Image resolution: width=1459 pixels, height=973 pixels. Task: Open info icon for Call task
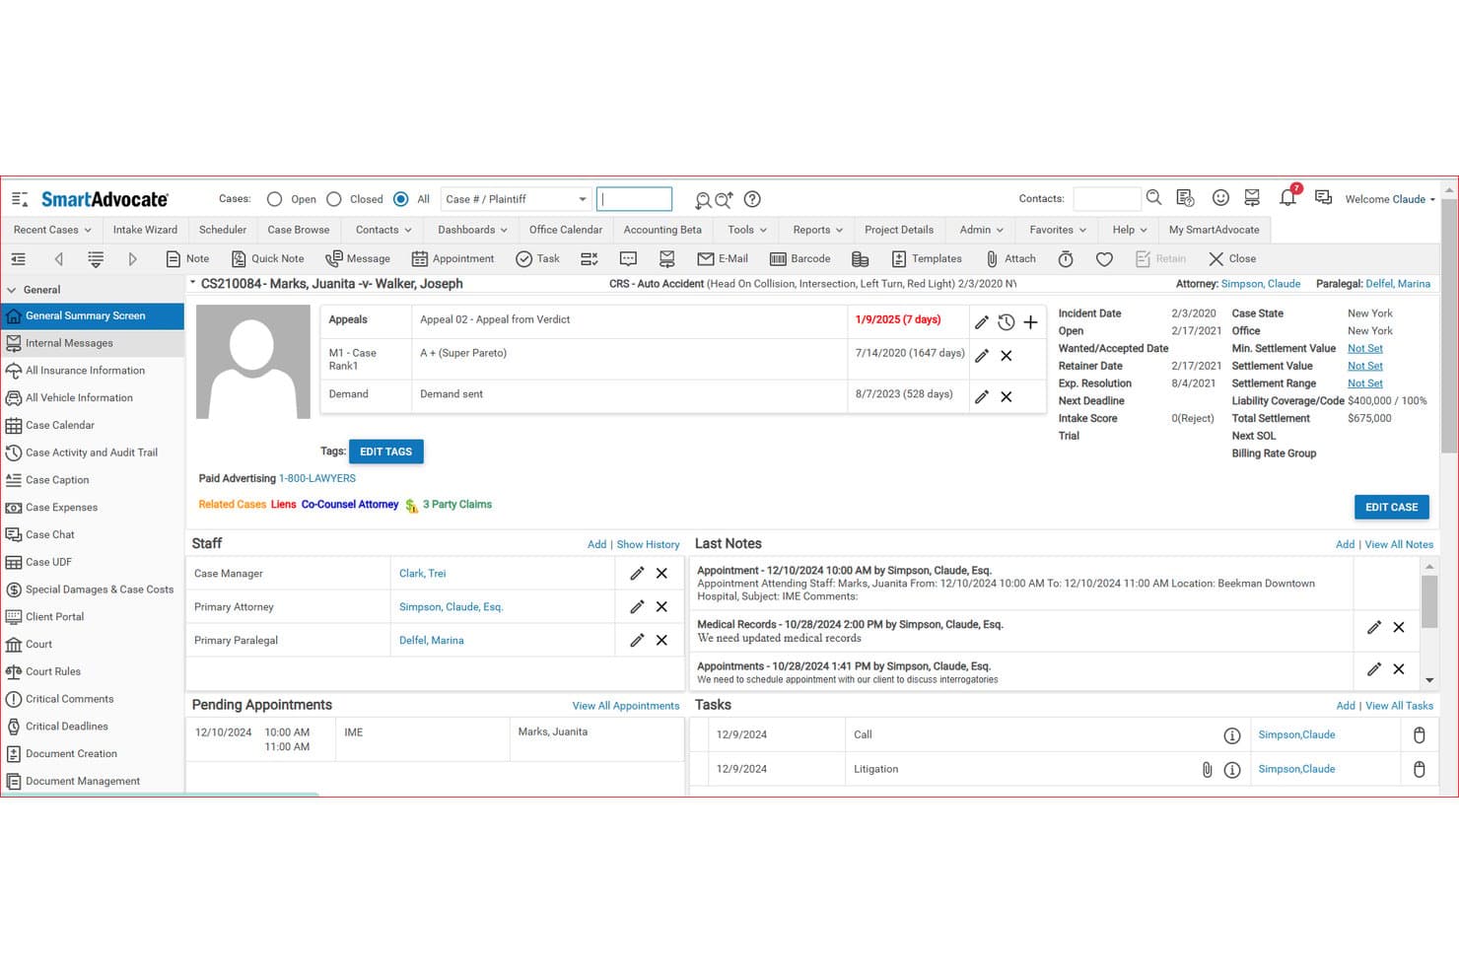1232,735
